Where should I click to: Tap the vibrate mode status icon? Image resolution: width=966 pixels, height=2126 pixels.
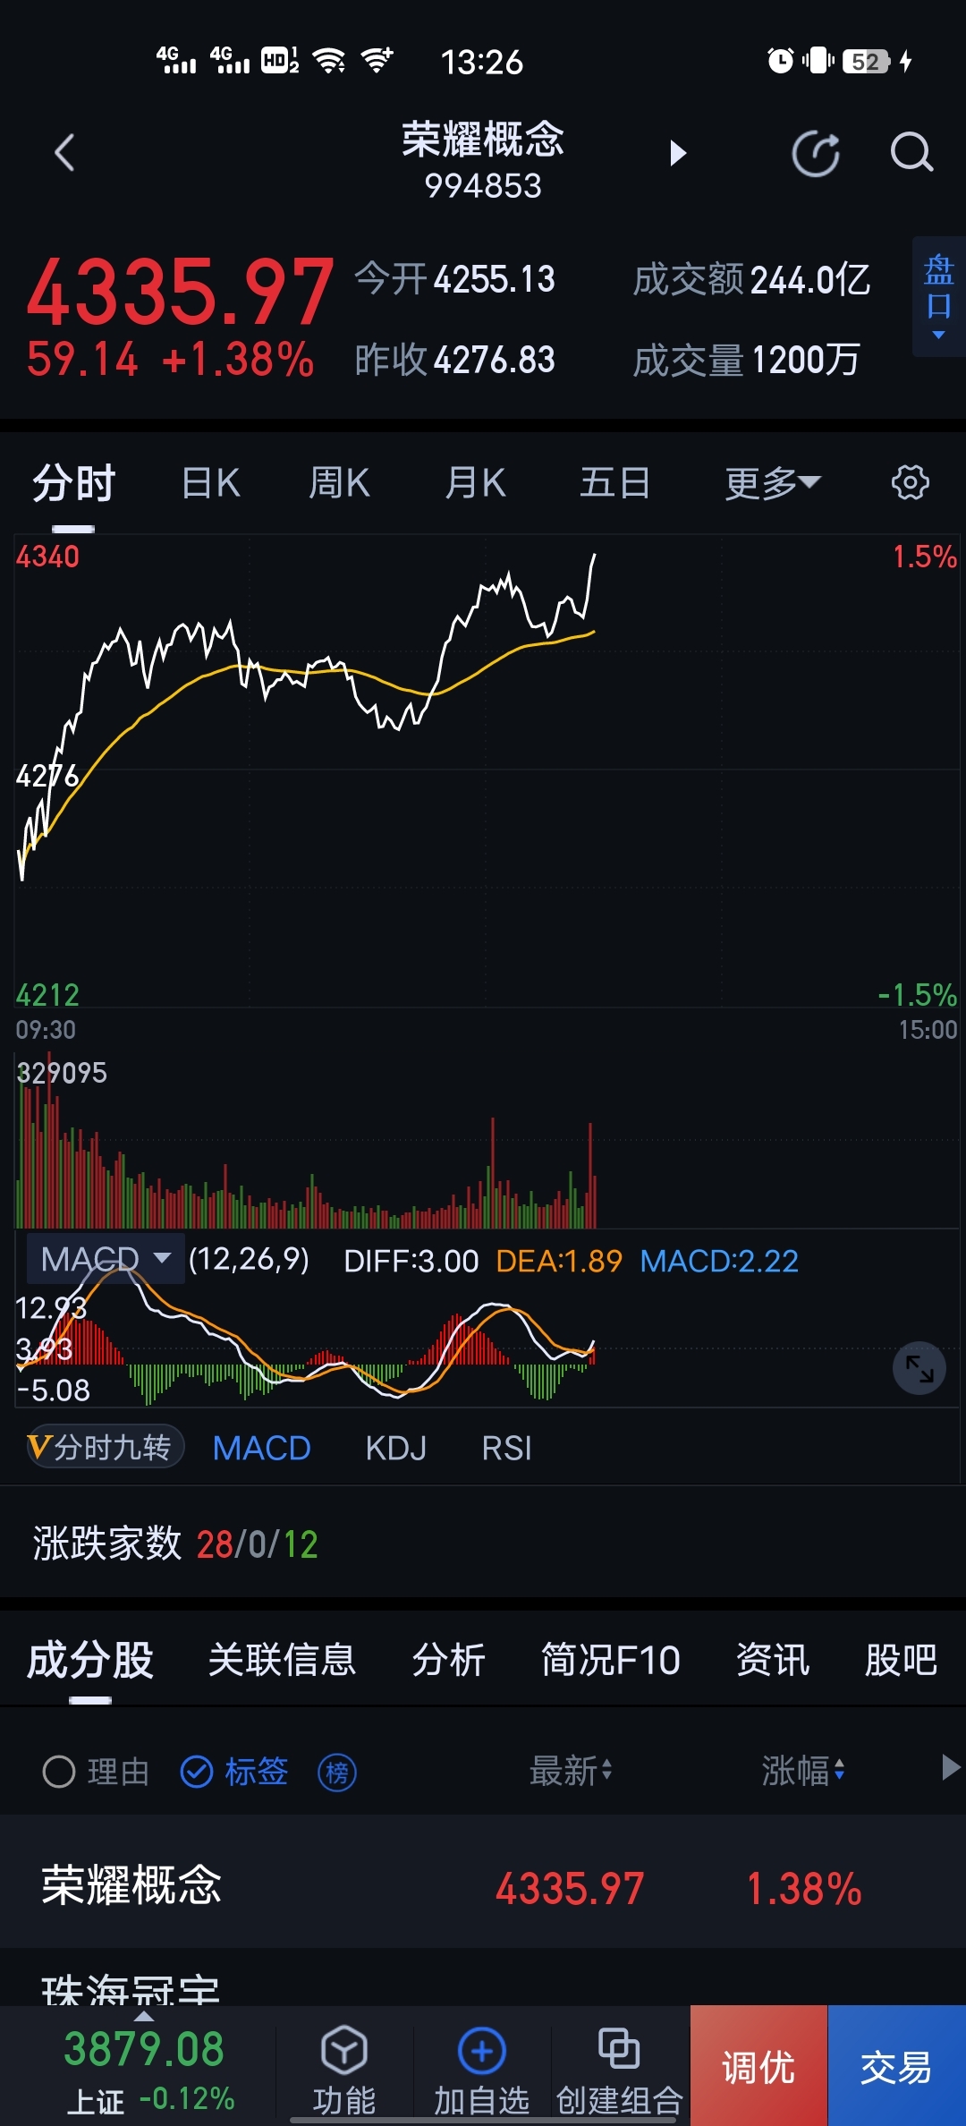pos(818,61)
